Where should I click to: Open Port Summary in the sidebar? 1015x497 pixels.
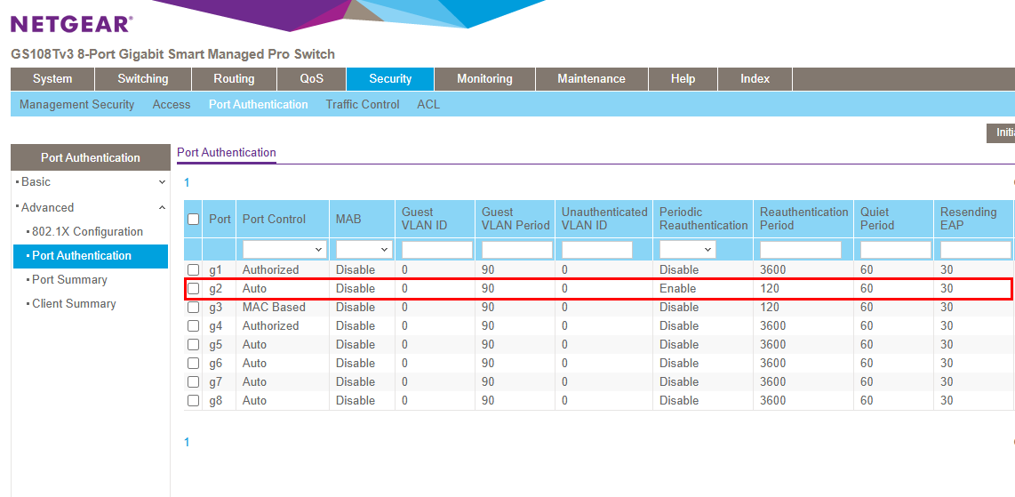coord(69,279)
